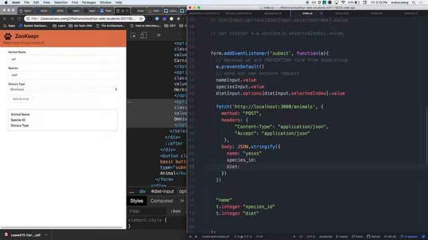This screenshot has width=428, height=240.
Task: Click the Animal Name list label
Action: pos(20,114)
